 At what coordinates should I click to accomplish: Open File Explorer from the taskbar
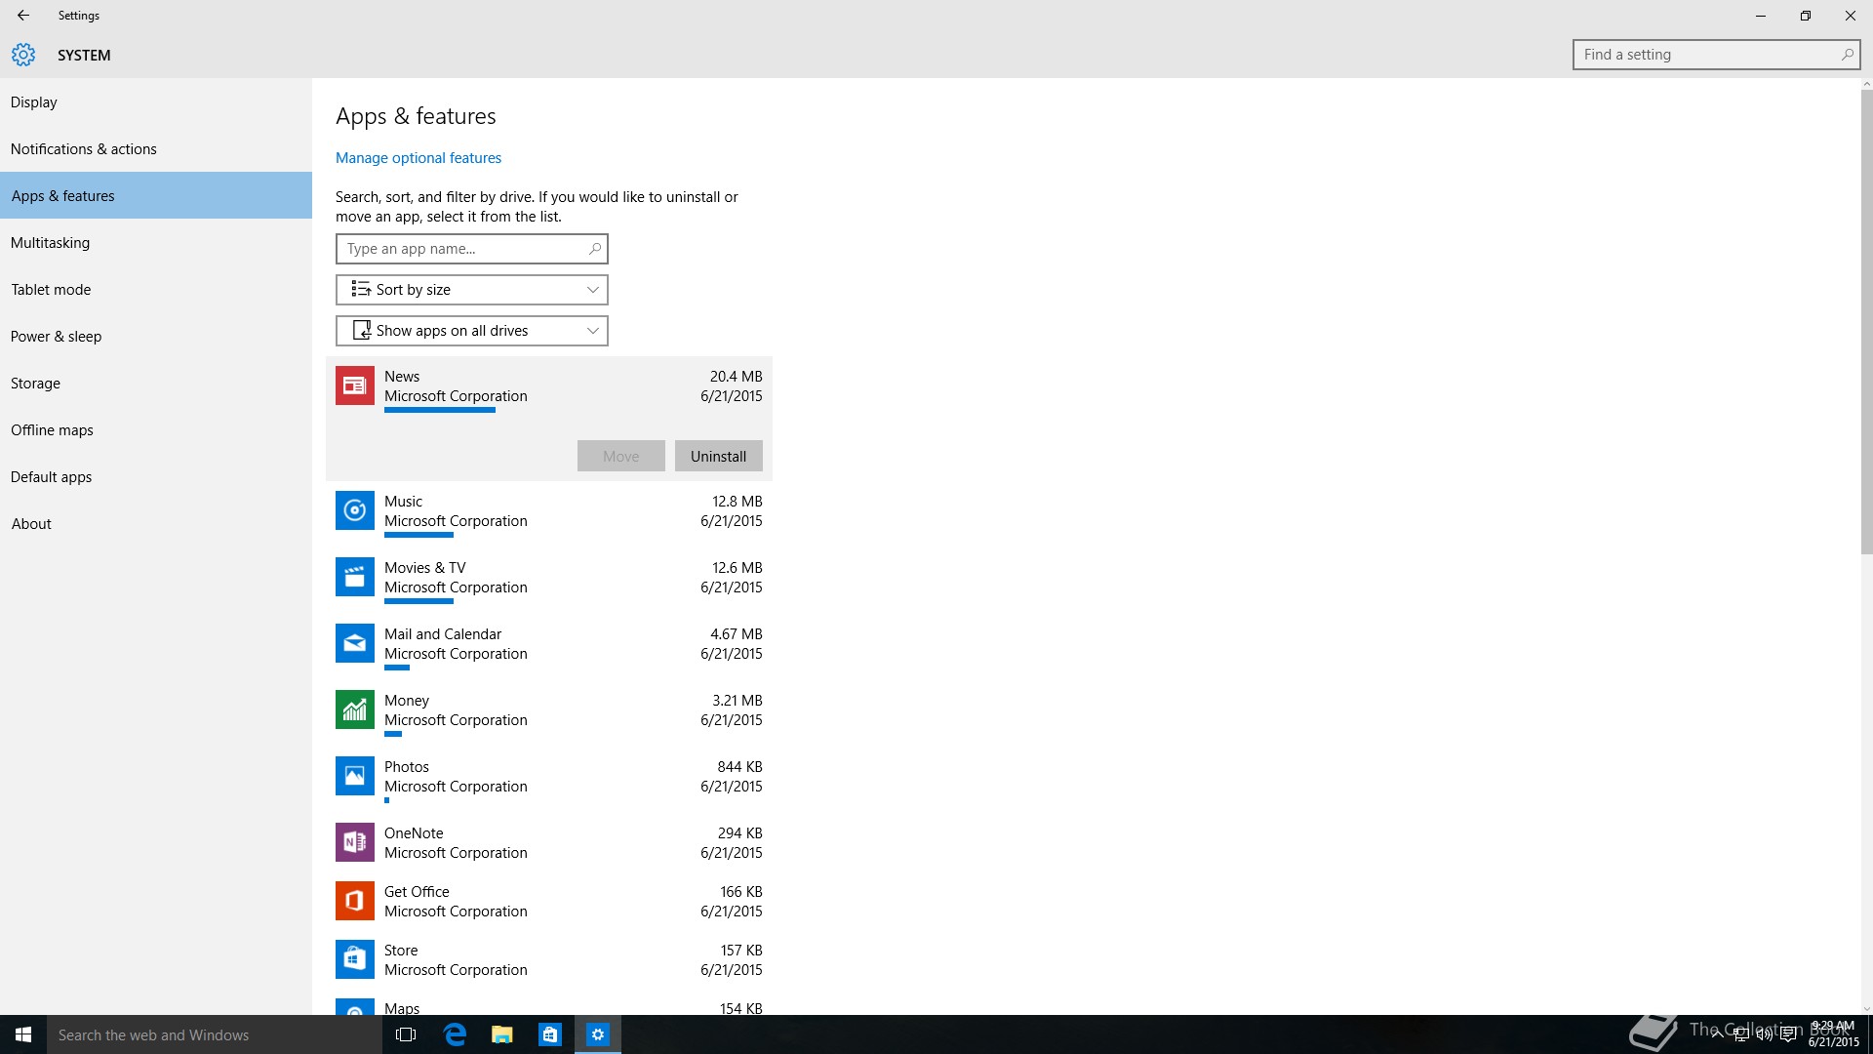[502, 1034]
